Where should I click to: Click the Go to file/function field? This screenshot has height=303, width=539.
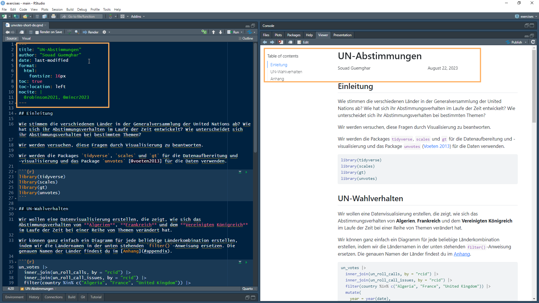[x=82, y=17]
